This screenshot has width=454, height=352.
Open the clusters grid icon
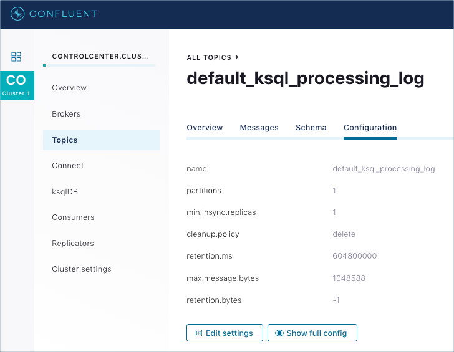pyautogui.click(x=17, y=57)
